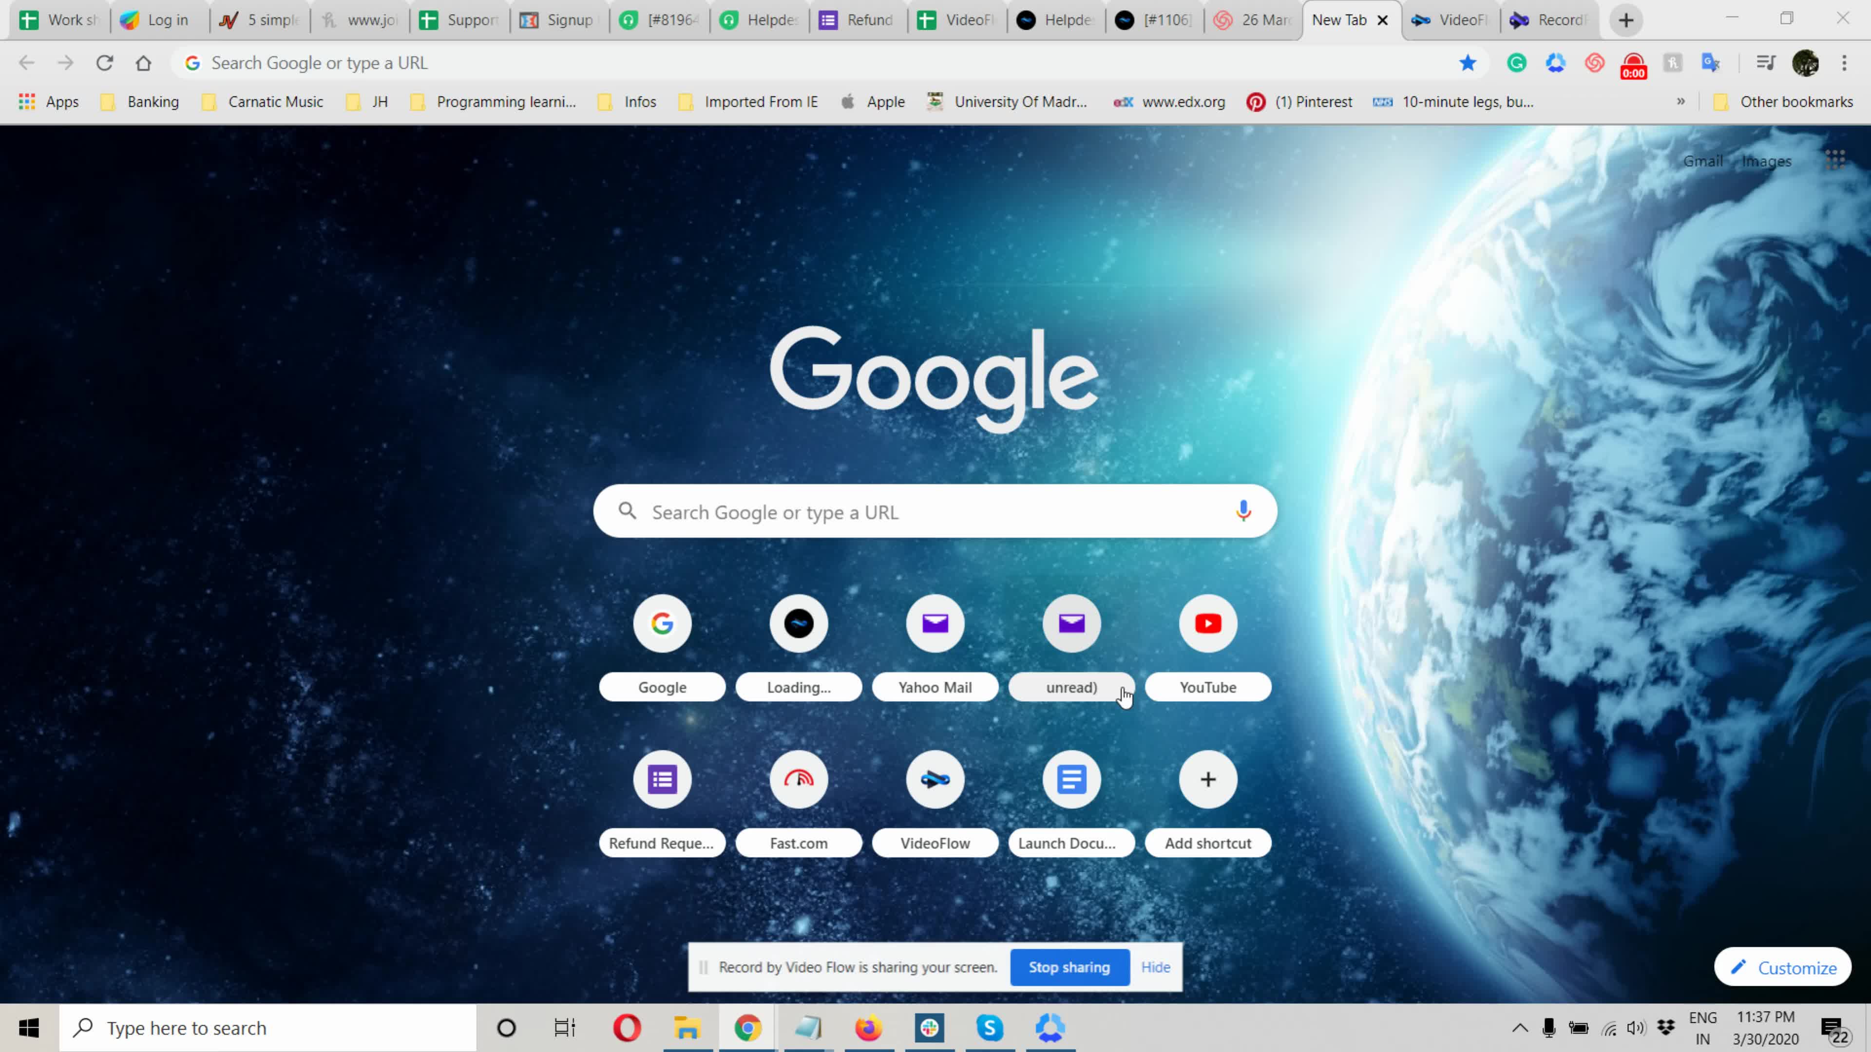This screenshot has width=1871, height=1052.
Task: Switch to the Log in tab
Action: click(x=160, y=20)
